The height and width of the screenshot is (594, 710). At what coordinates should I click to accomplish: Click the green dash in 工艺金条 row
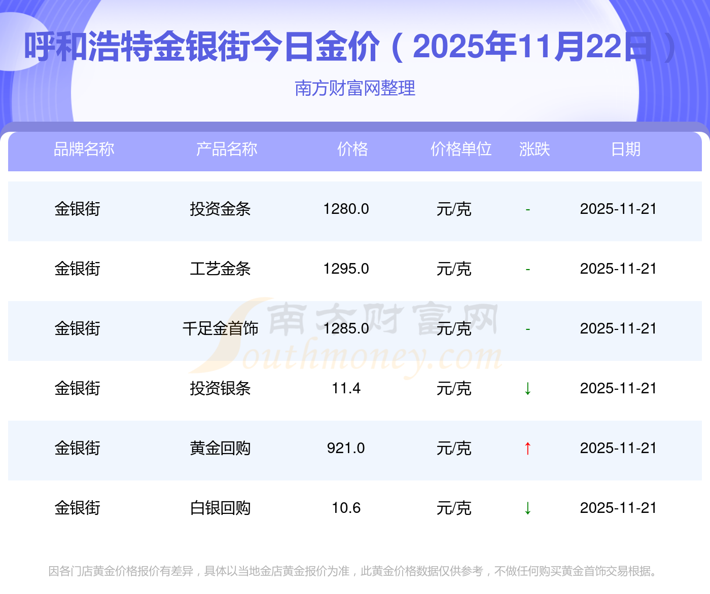[528, 269]
